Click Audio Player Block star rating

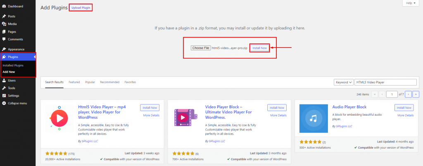pos(311,142)
